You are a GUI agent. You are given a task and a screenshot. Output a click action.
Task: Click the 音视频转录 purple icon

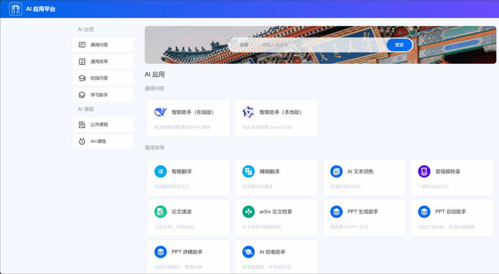(x=424, y=172)
